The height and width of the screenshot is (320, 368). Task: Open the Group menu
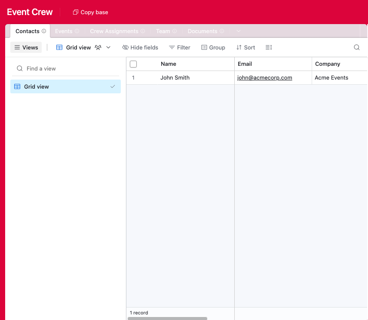click(x=213, y=47)
